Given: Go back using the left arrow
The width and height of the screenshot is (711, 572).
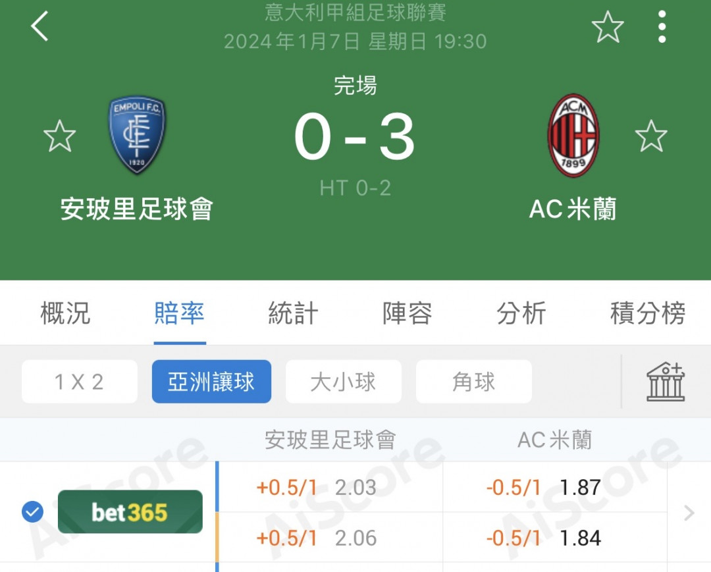Looking at the screenshot, I should click(x=39, y=26).
